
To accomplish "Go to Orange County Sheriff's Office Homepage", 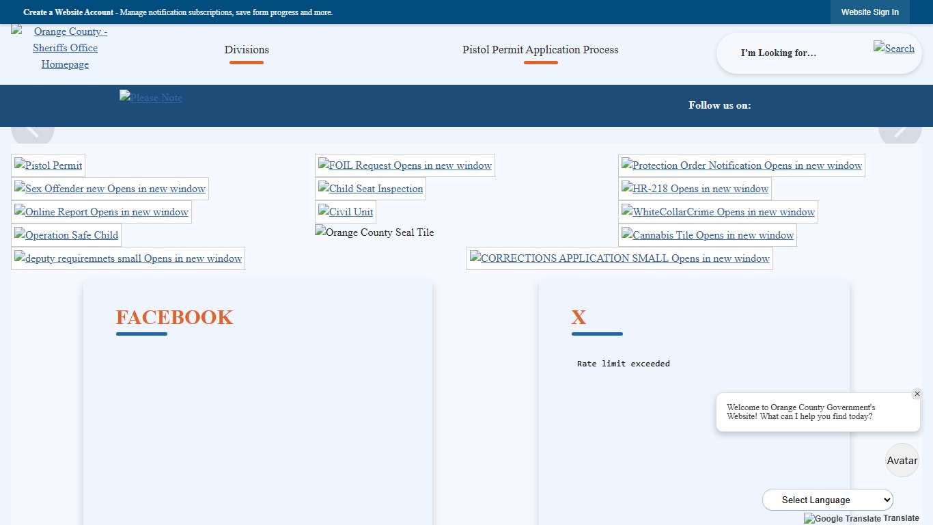I will [x=65, y=48].
